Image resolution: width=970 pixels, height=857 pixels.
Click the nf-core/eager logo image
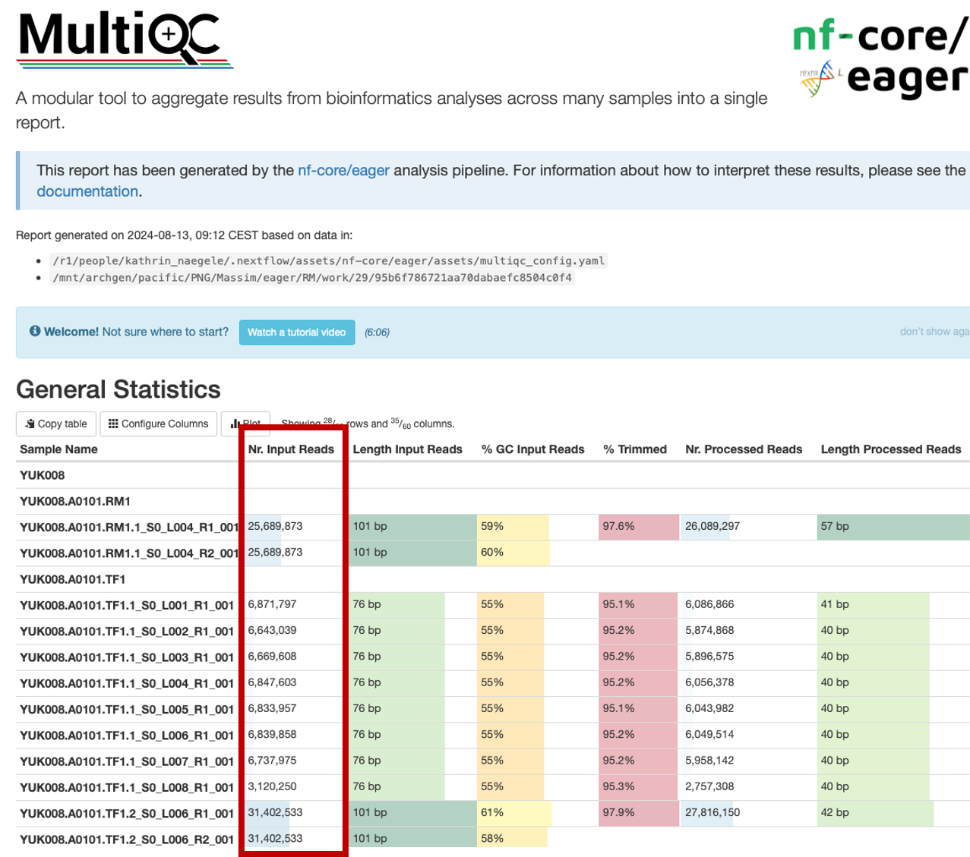(x=881, y=59)
